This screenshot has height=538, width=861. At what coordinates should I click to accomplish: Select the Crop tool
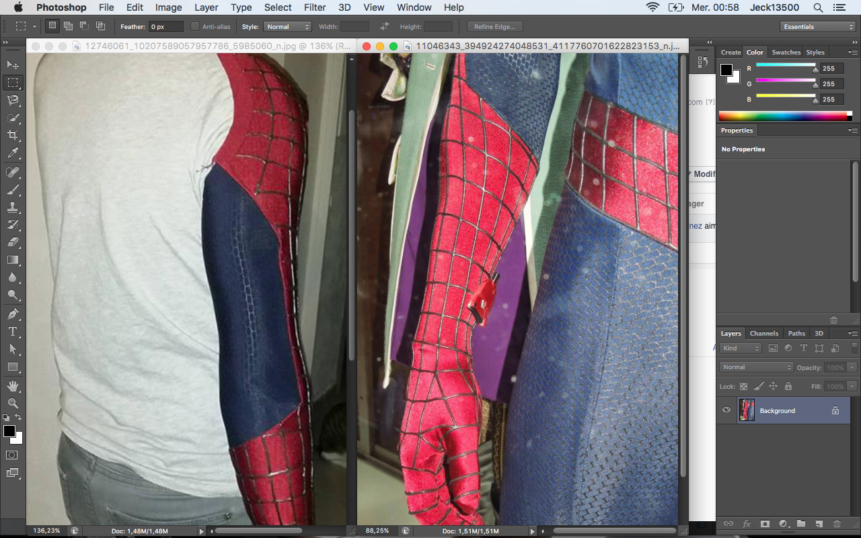(x=13, y=136)
